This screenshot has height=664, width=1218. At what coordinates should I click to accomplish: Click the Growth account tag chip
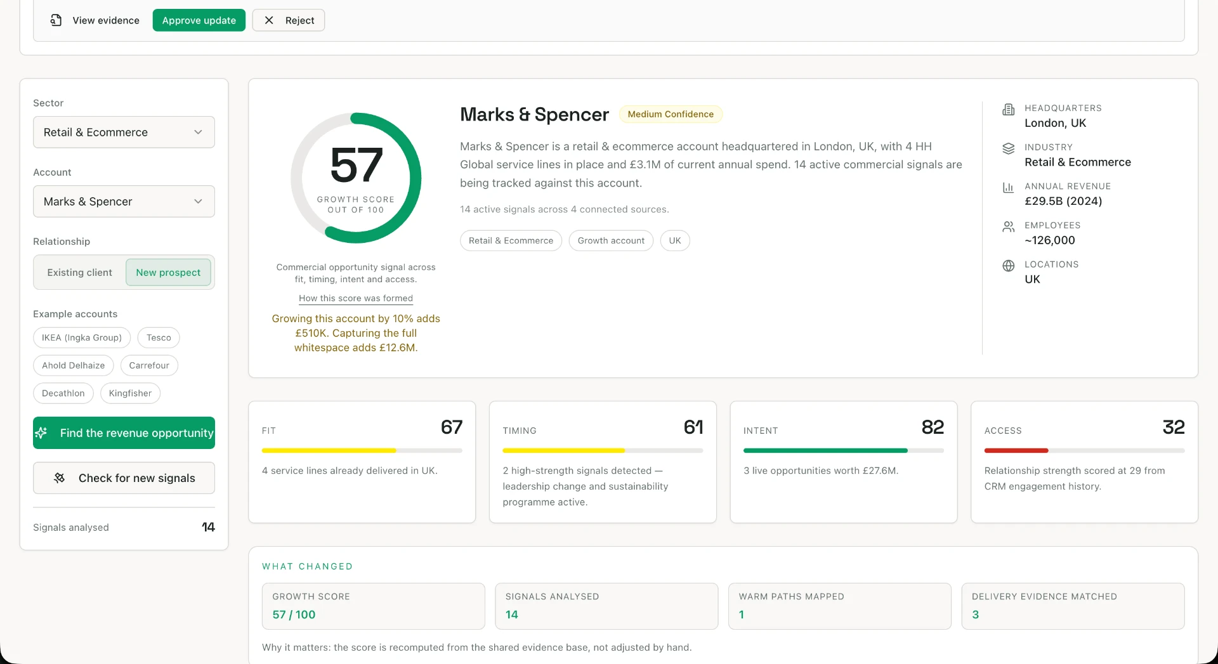[611, 240]
